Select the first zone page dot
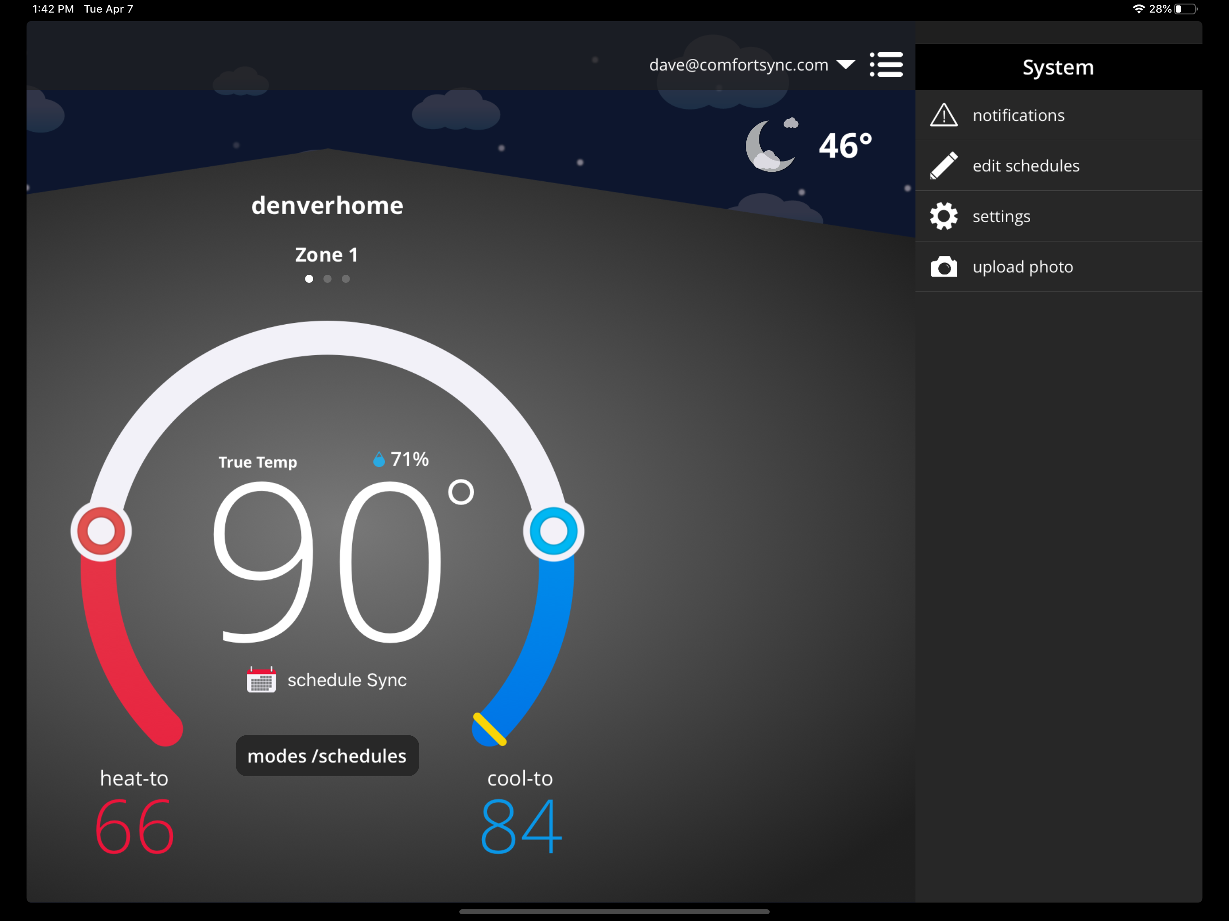1229x921 pixels. point(309,279)
